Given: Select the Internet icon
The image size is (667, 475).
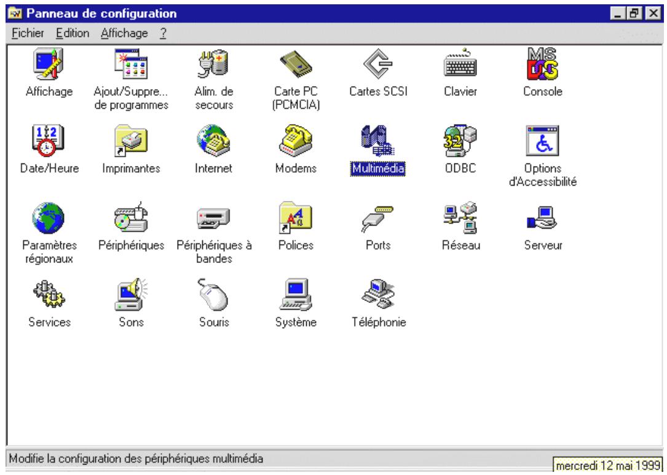Looking at the screenshot, I should click(213, 140).
